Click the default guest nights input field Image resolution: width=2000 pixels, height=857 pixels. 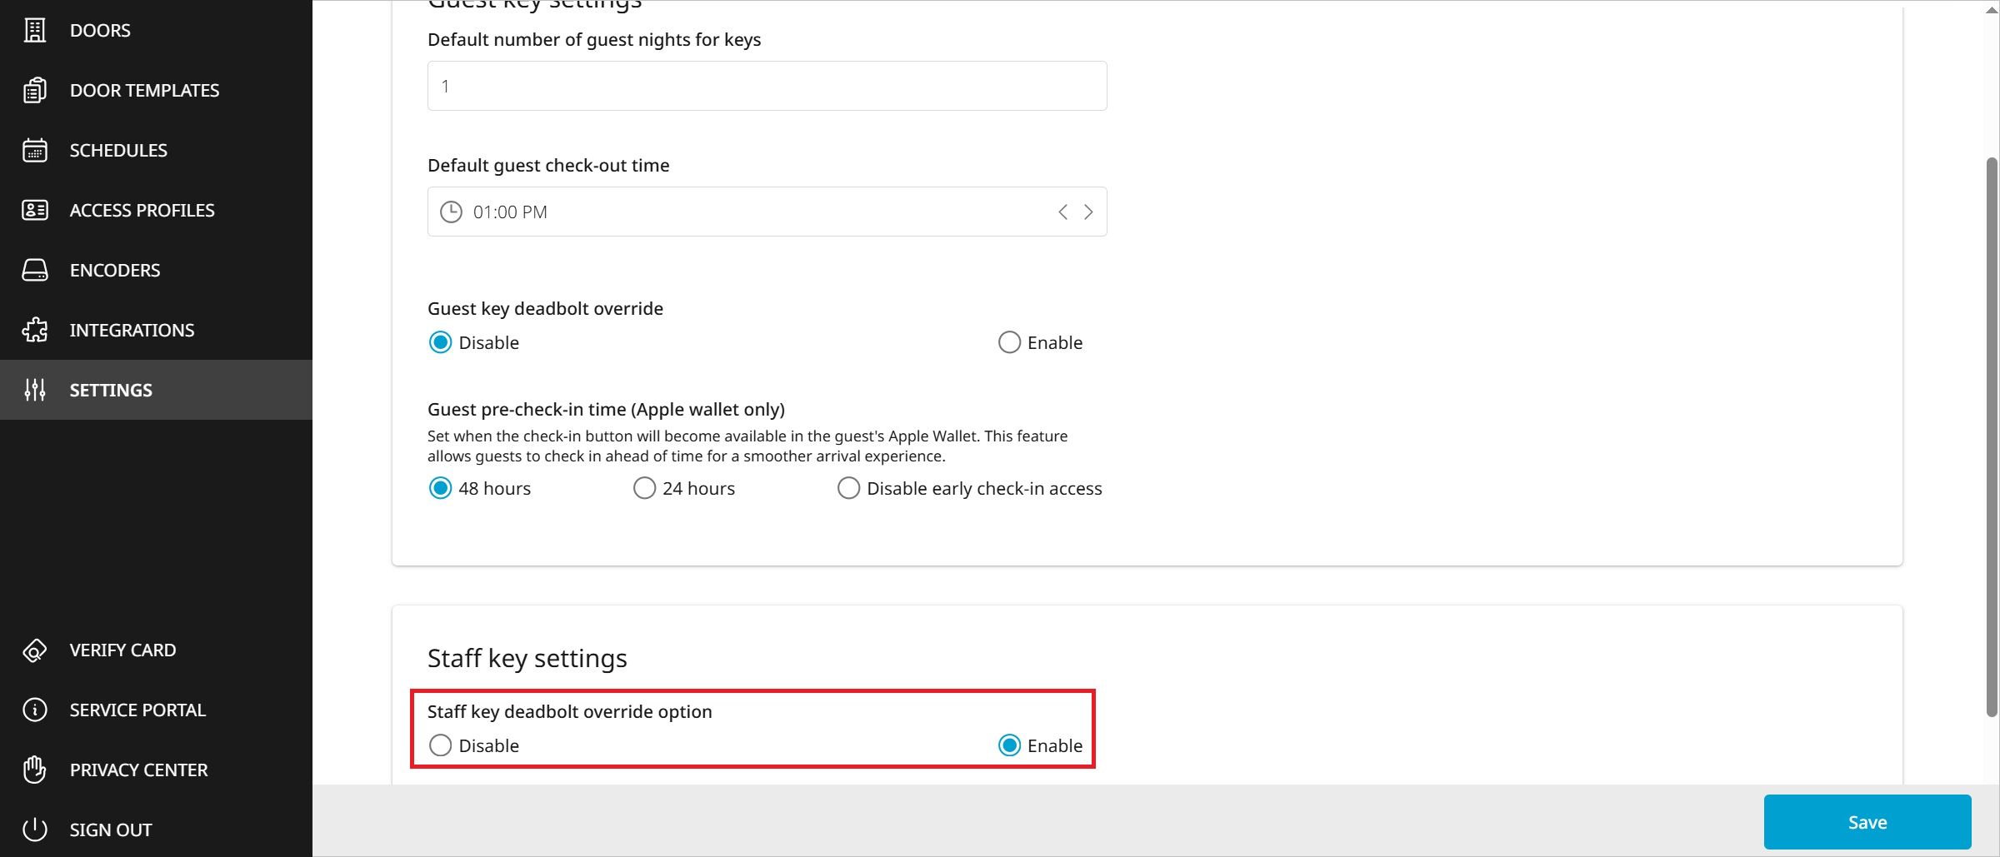coord(767,86)
